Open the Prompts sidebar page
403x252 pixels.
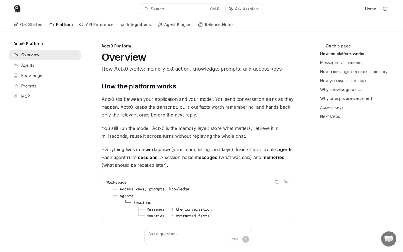[45, 86]
